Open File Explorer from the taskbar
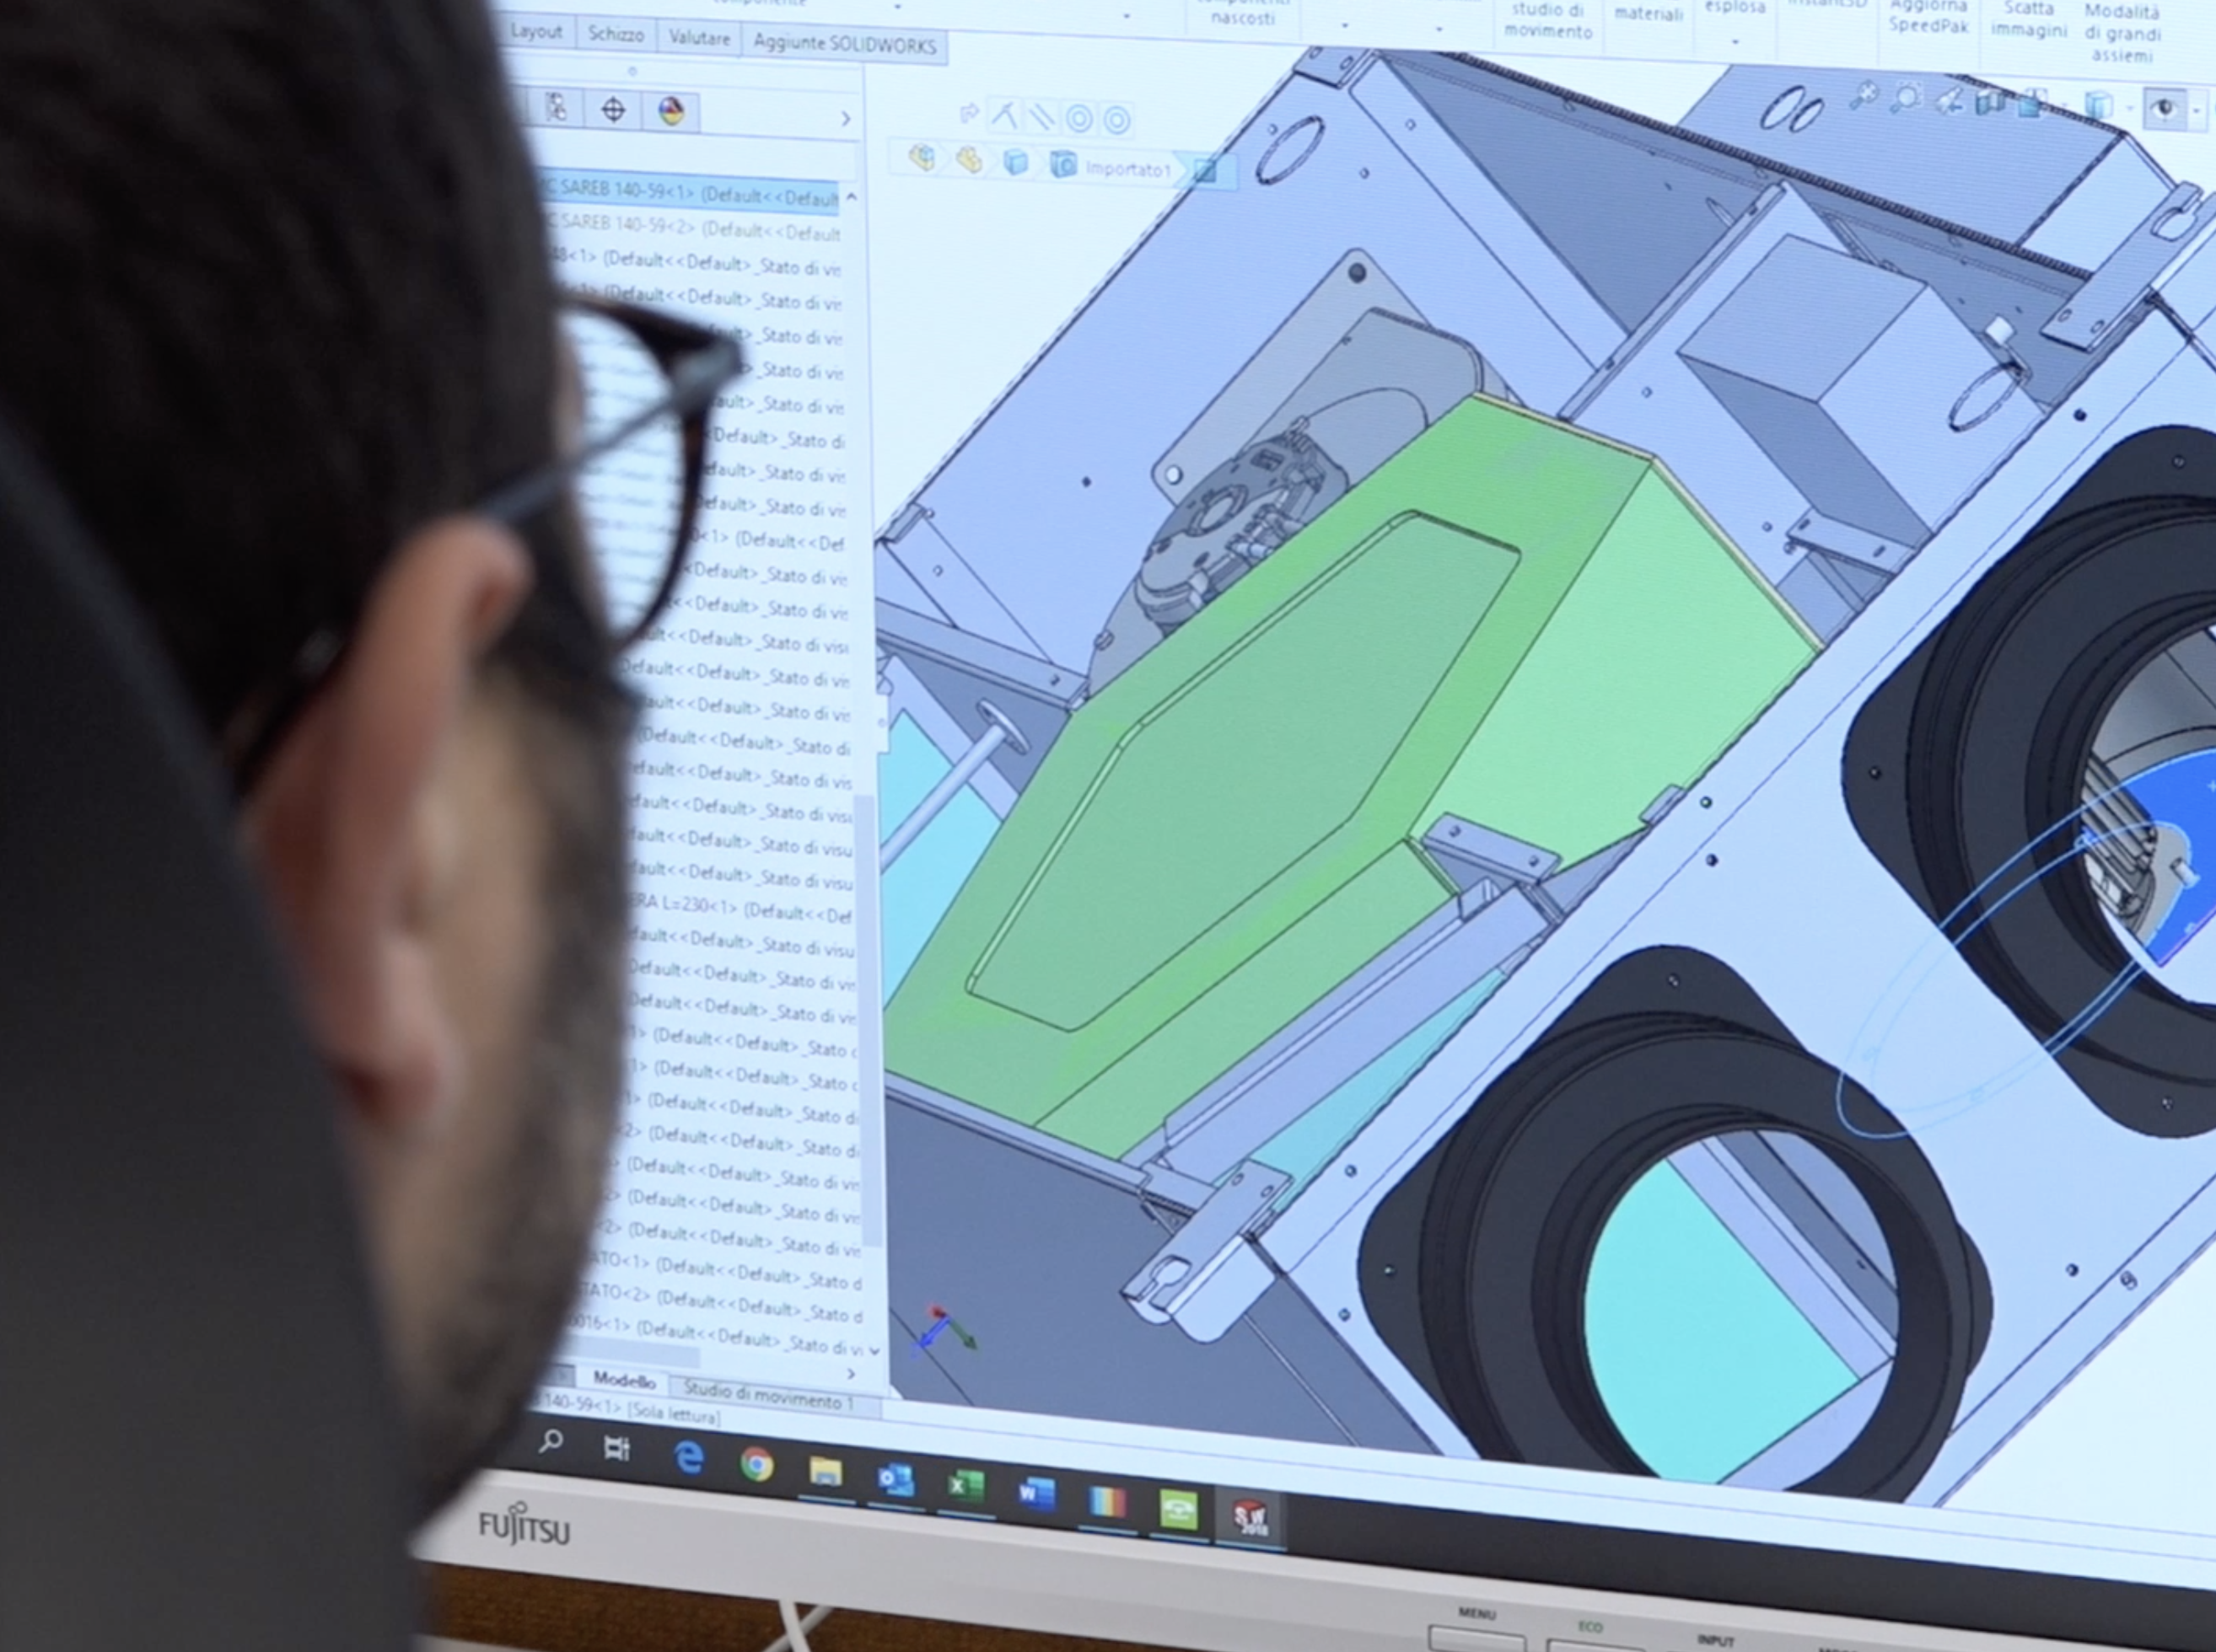Viewport: 2216px width, 1652px height. (x=826, y=1473)
